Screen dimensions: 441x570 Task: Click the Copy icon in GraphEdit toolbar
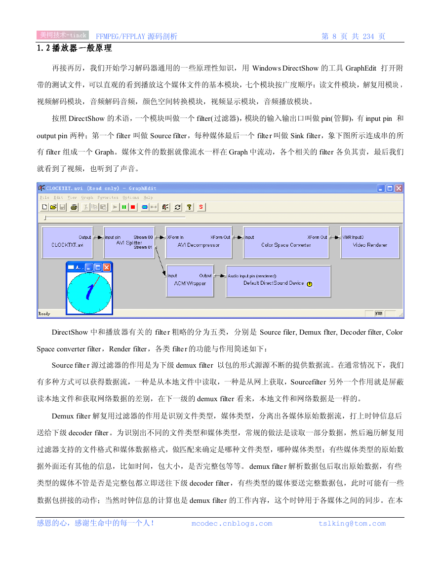pos(94,207)
